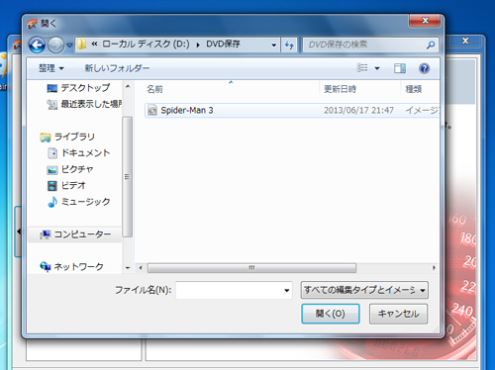Click the ミュージック note icon
This screenshot has width=495, height=370.
point(52,202)
